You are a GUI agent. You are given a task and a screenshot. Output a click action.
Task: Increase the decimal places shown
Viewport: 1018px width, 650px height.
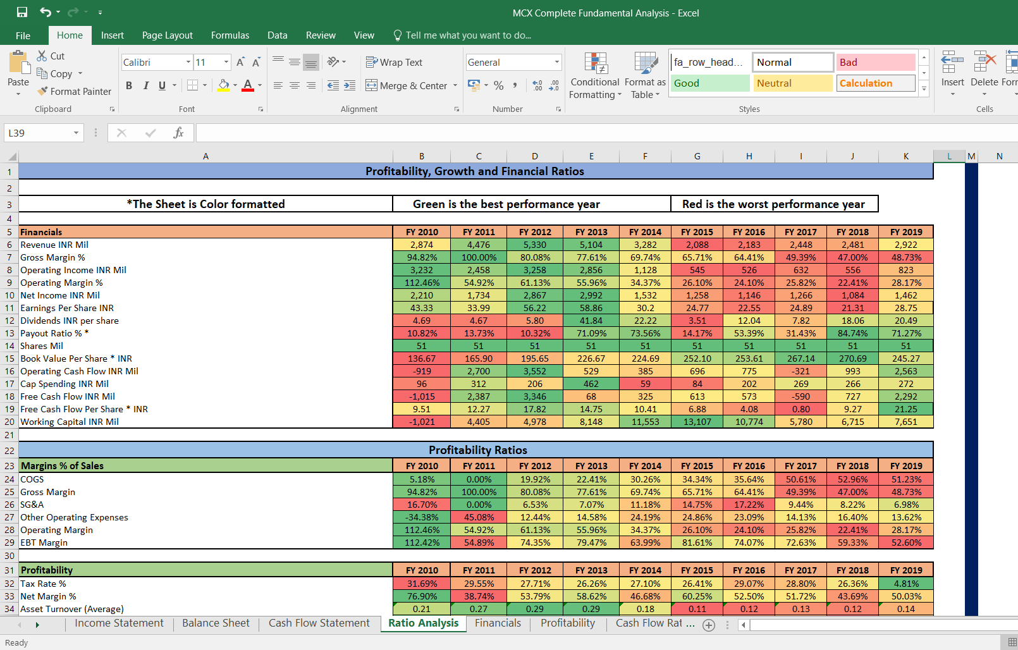(537, 85)
